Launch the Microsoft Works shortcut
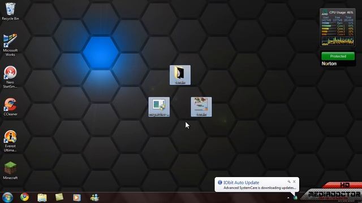This screenshot has height=203, width=362. (10, 45)
